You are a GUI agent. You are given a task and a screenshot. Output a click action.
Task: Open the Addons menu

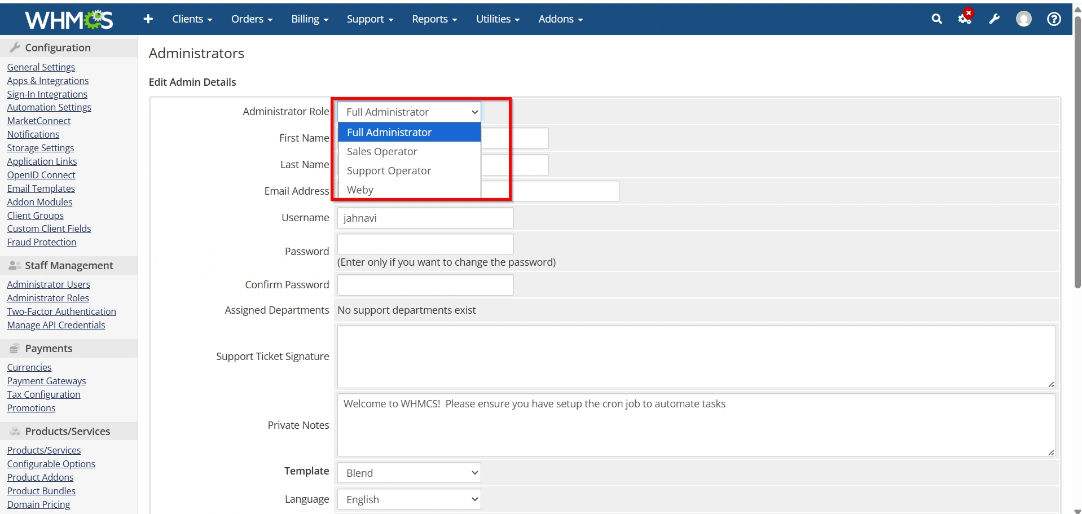click(560, 19)
